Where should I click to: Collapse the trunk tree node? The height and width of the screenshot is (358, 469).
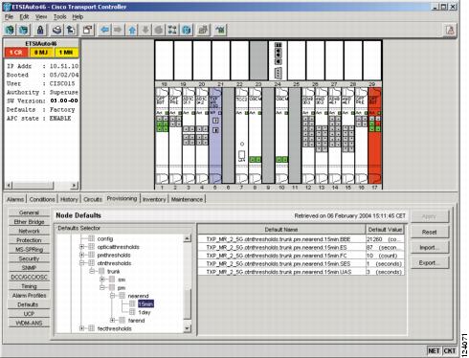(x=92, y=272)
